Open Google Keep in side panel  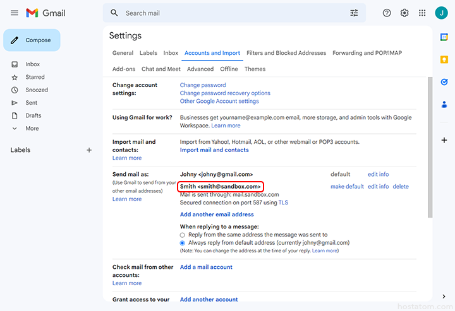point(444,59)
